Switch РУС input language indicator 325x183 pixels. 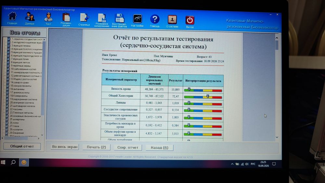point(253,164)
